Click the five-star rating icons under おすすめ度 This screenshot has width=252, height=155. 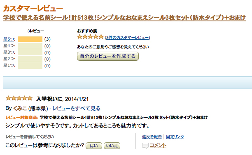(x=90, y=37)
